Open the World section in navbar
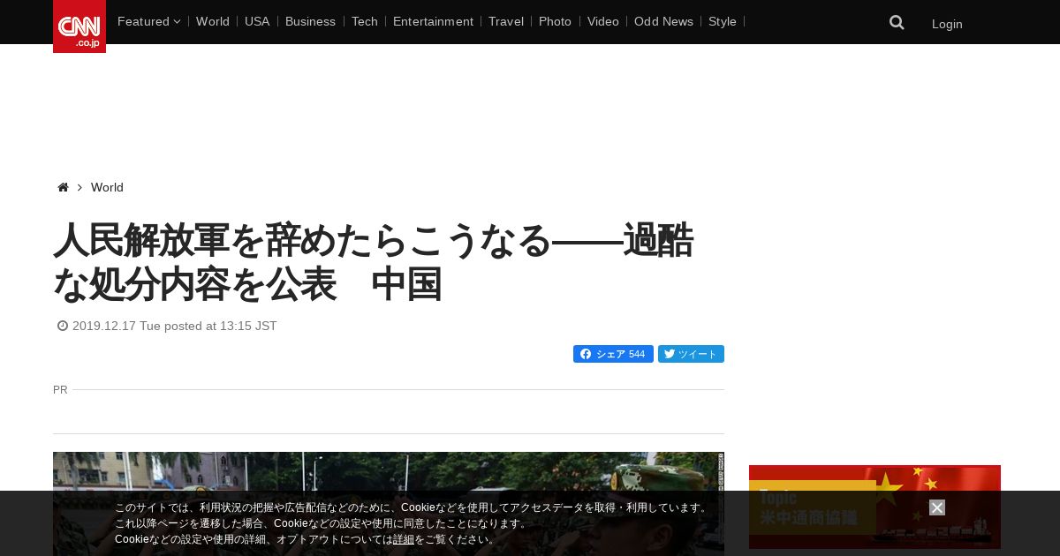This screenshot has height=556, width=1060. click(x=213, y=21)
